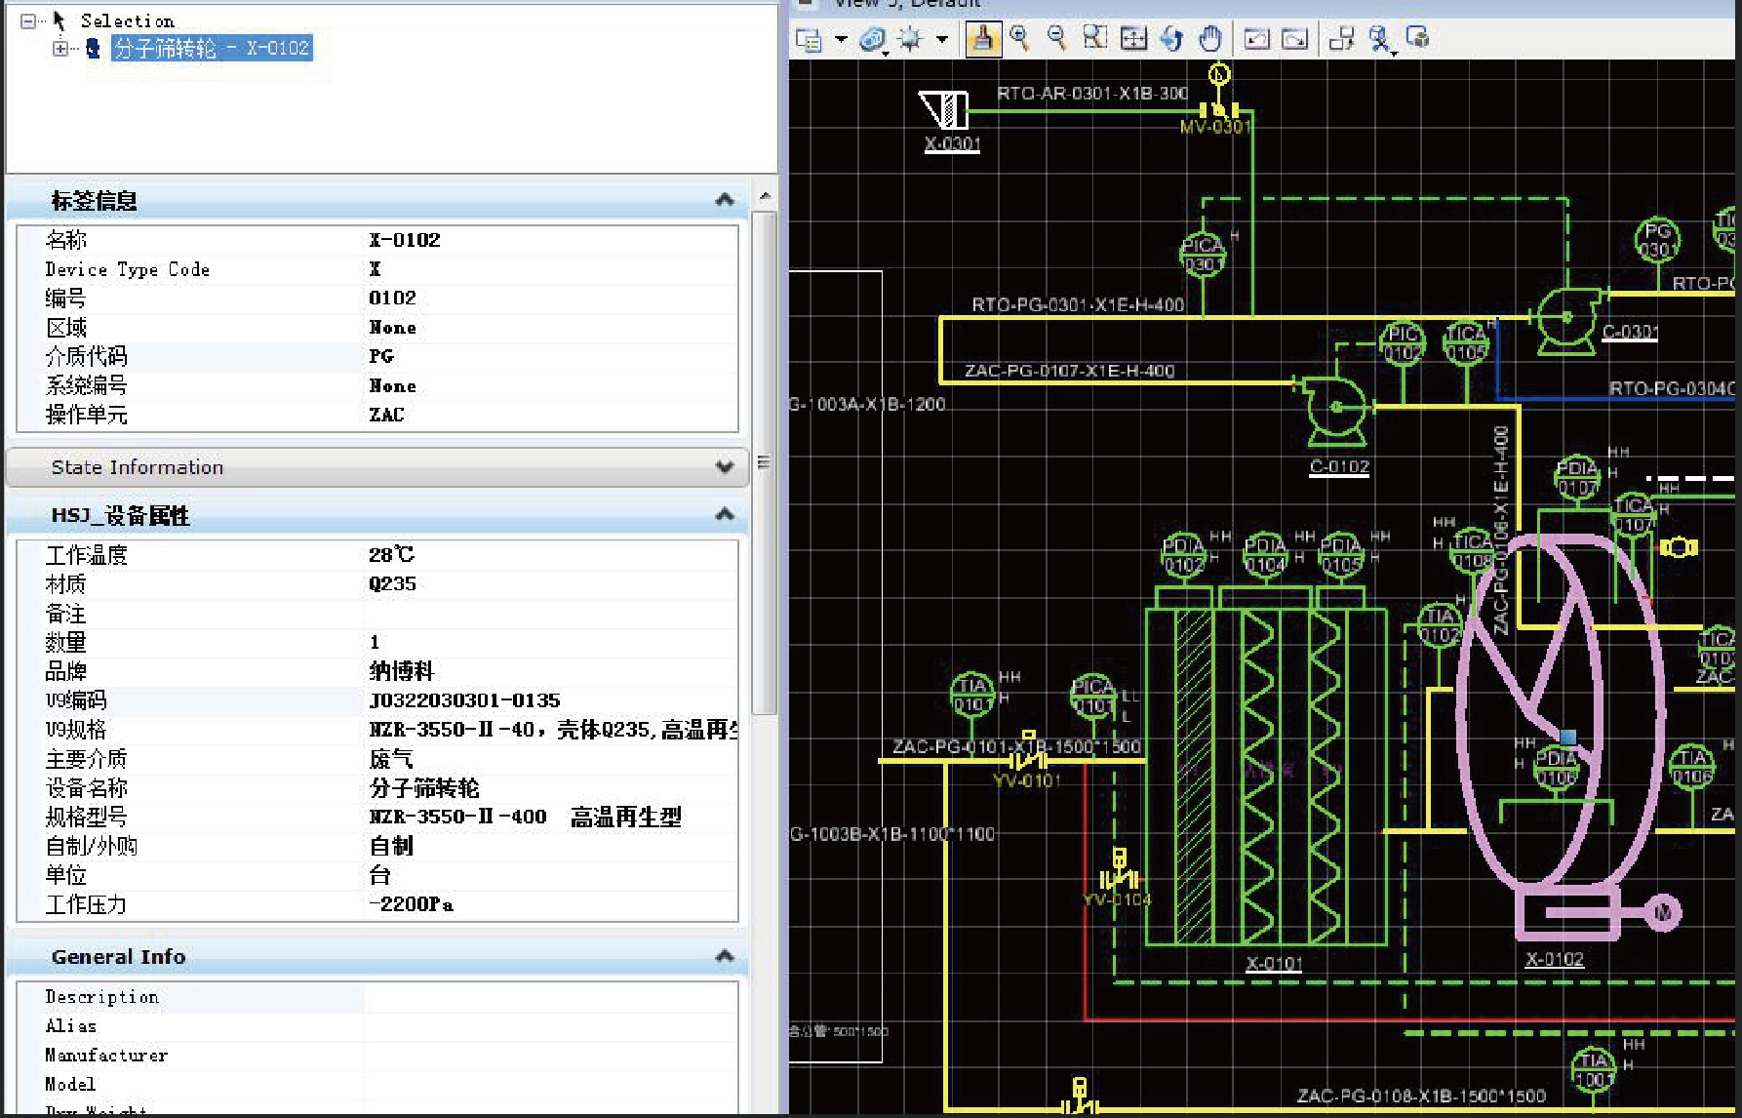1742x1118 pixels.
Task: Click the zoom out magnifier
Action: click(1057, 39)
